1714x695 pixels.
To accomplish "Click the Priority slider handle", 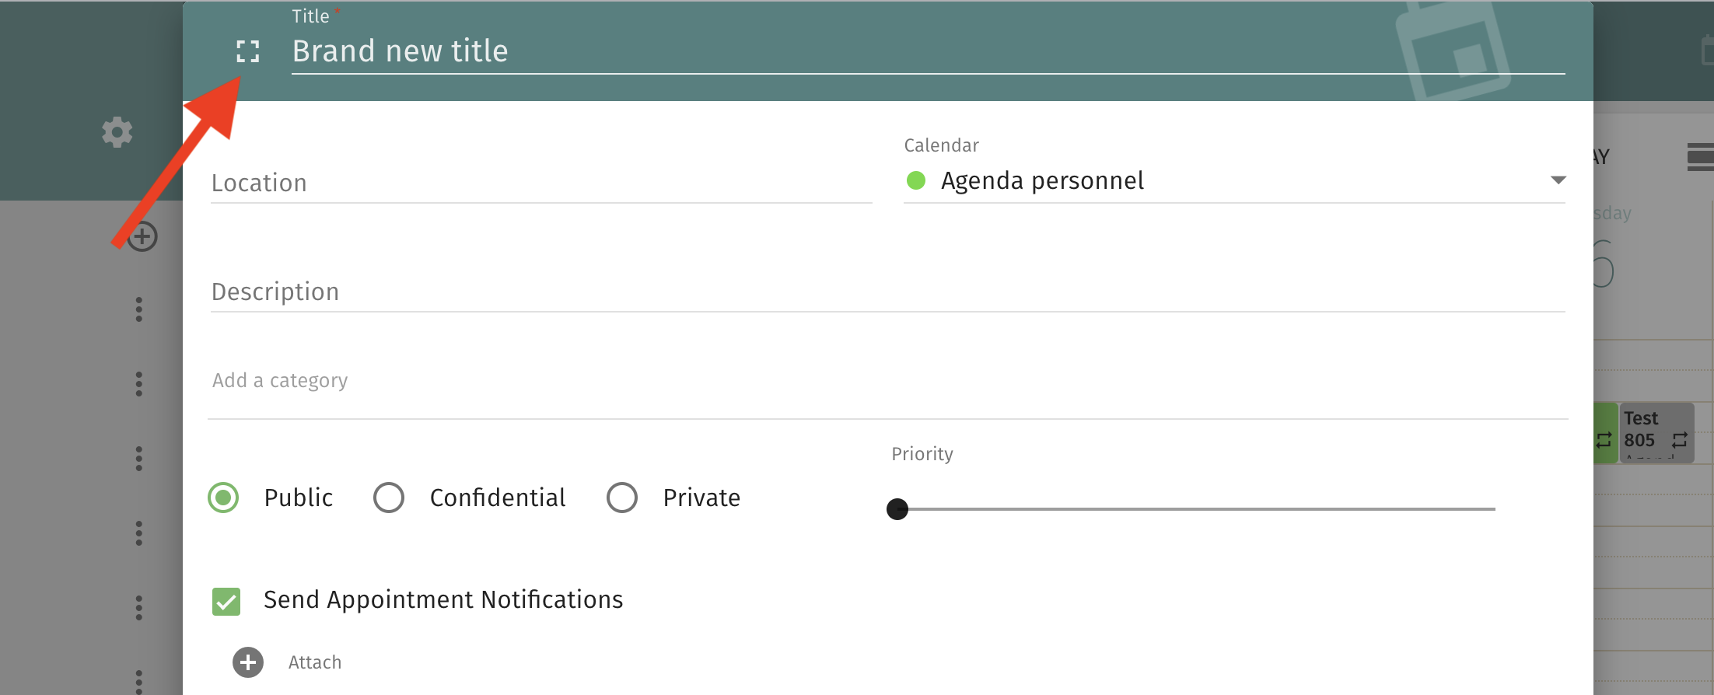I will [897, 509].
